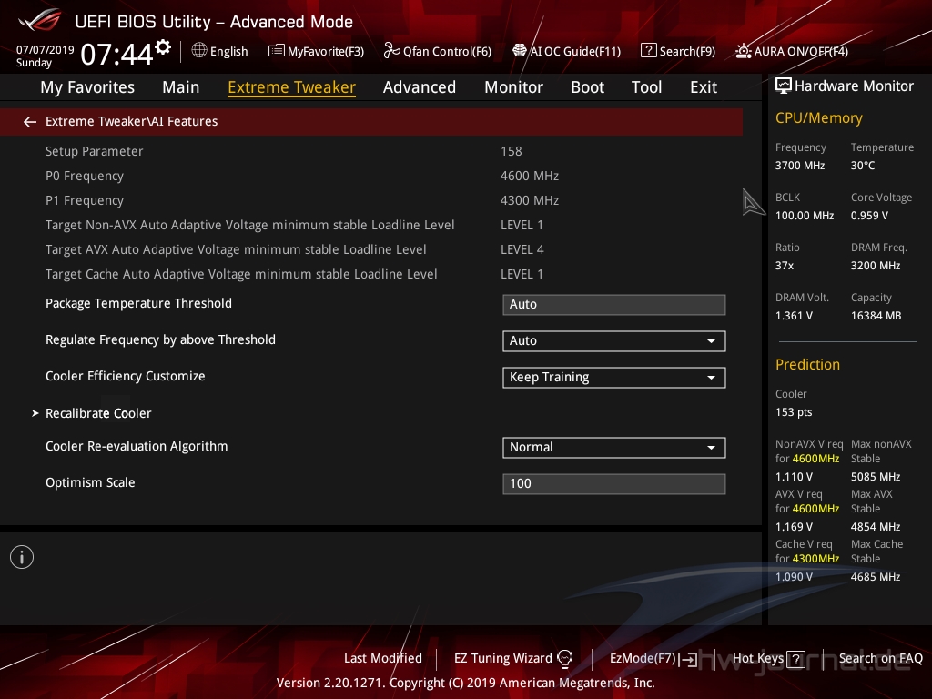The image size is (932, 699).
Task: Open Cooler Re-evaluation Algorithm dropdown
Action: coord(614,448)
